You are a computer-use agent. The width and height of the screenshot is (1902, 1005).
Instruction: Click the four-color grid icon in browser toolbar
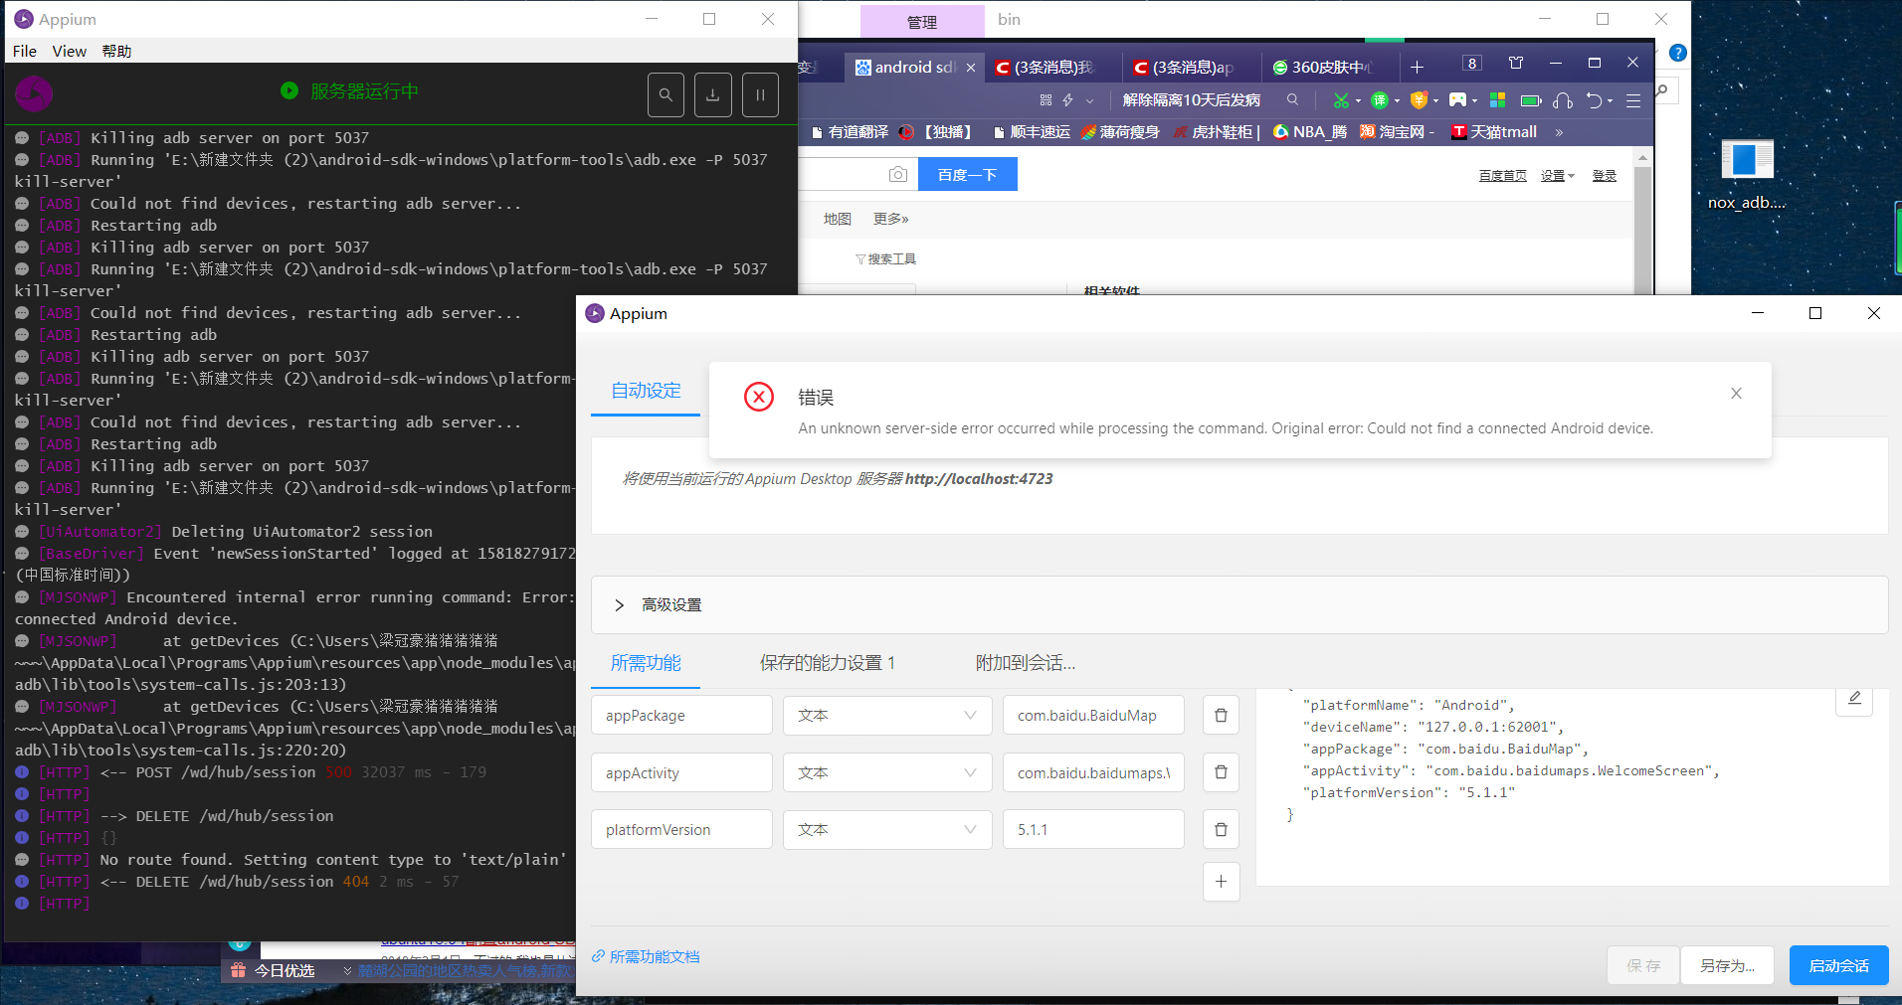[1497, 100]
